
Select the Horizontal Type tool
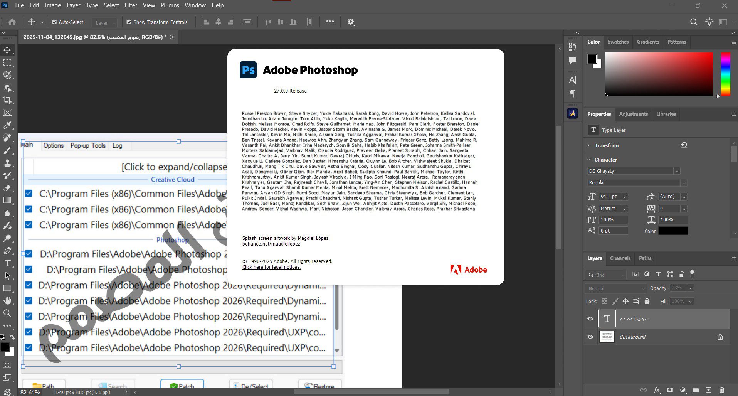(7, 263)
